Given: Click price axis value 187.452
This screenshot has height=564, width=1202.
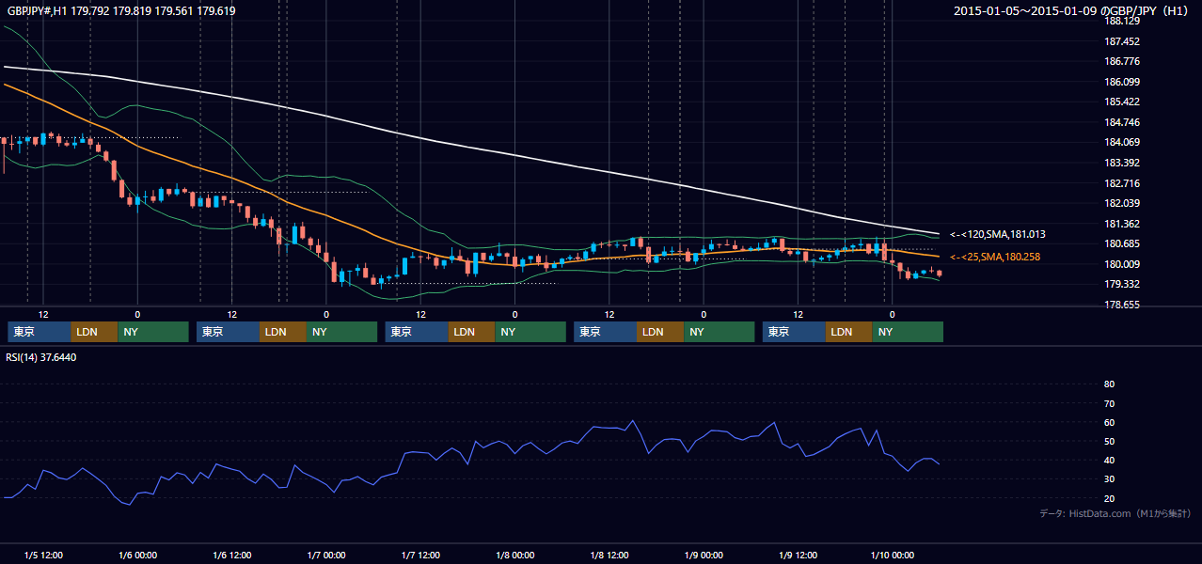Looking at the screenshot, I should 1121,41.
